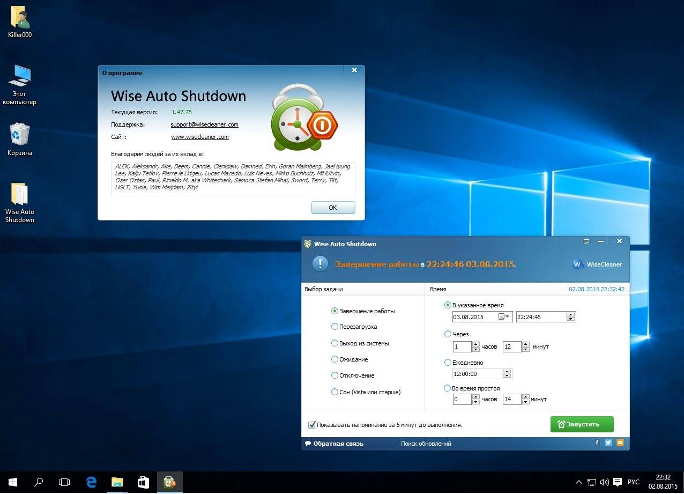Image resolution: width=684 pixels, height=494 pixels.
Task: Open Task View on the taskbar
Action: (x=64, y=482)
